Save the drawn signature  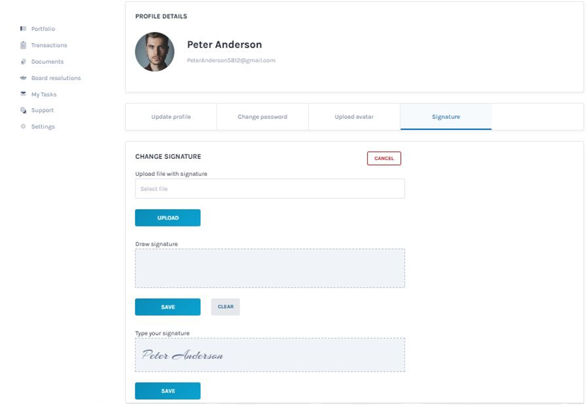(168, 307)
